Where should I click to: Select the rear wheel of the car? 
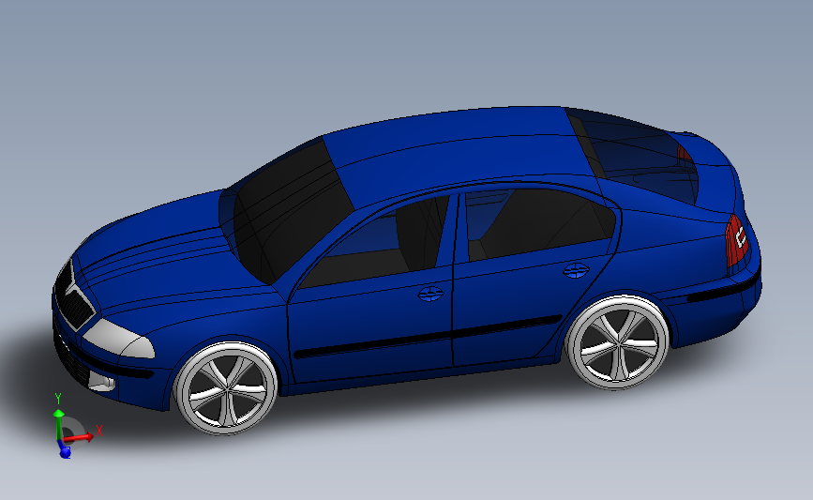(618, 342)
